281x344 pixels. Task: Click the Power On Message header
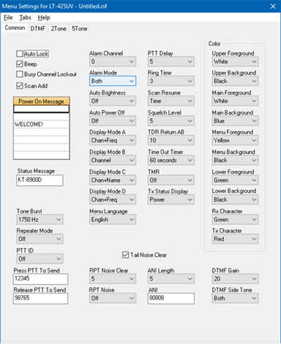coord(41,101)
